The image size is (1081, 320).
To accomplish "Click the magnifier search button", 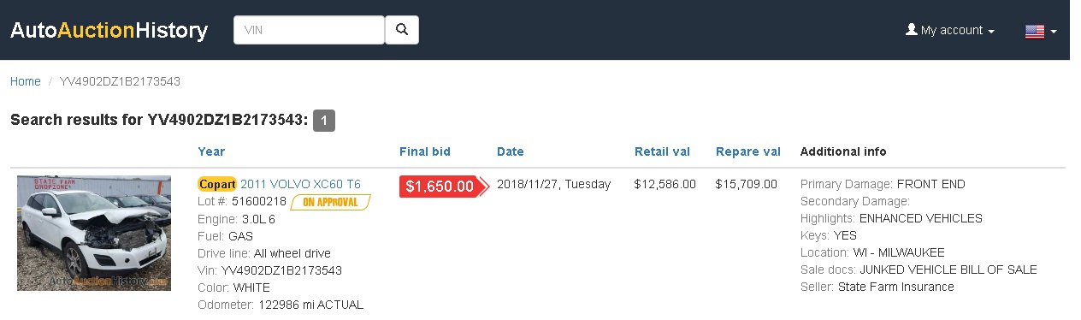I will 402,30.
